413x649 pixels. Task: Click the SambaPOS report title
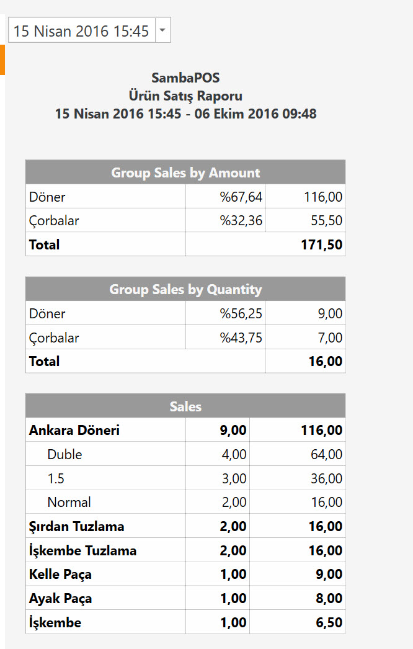point(185,78)
